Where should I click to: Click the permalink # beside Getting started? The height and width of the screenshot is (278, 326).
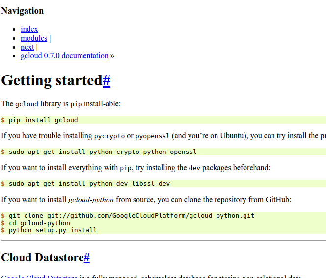106,80
